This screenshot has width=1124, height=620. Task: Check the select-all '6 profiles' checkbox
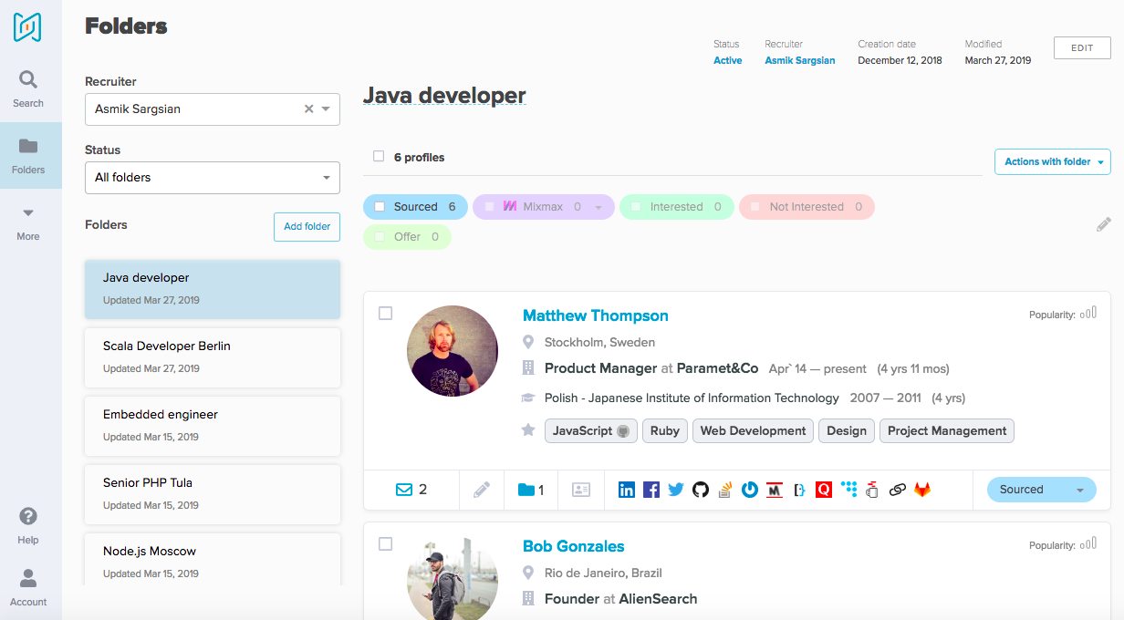pos(379,157)
